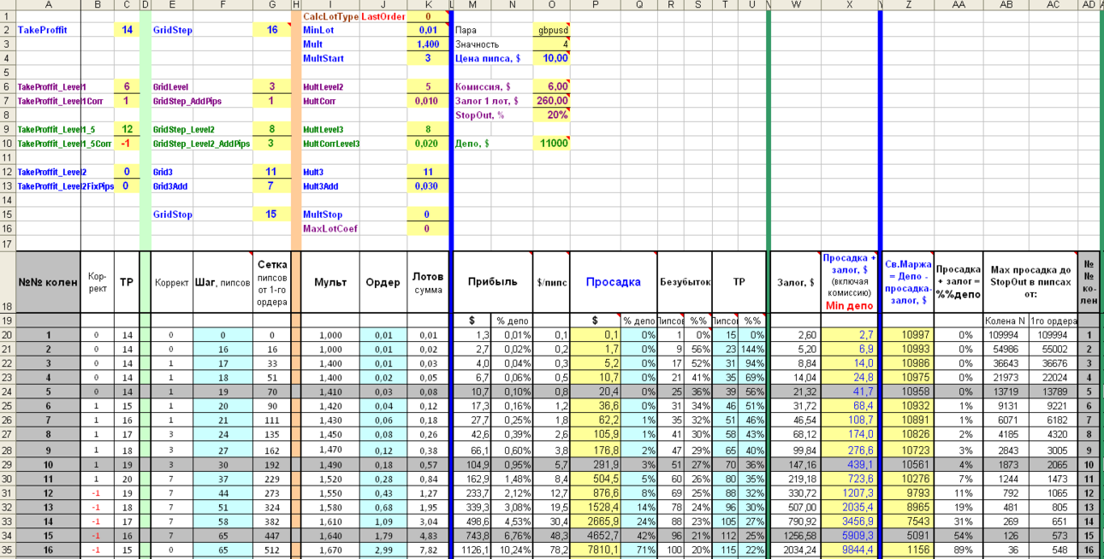Click the blue Просадка header cell
This screenshot has height=559, width=1104.
point(613,282)
